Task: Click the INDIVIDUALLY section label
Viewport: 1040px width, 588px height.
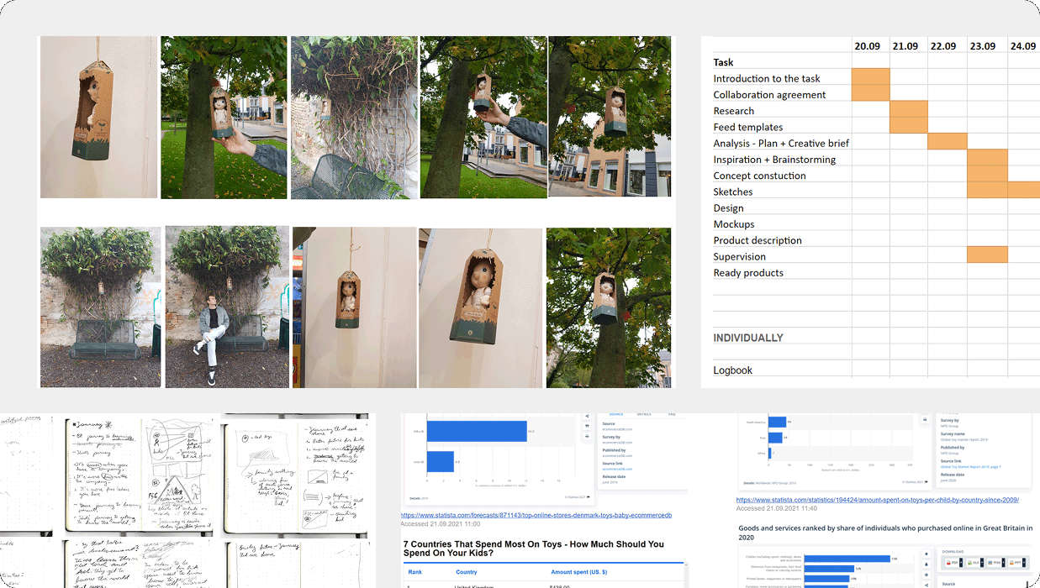Action: pos(748,338)
